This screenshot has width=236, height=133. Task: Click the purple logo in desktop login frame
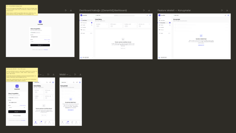(40, 22)
